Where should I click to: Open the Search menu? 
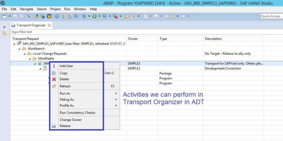pyautogui.click(x=41, y=9)
